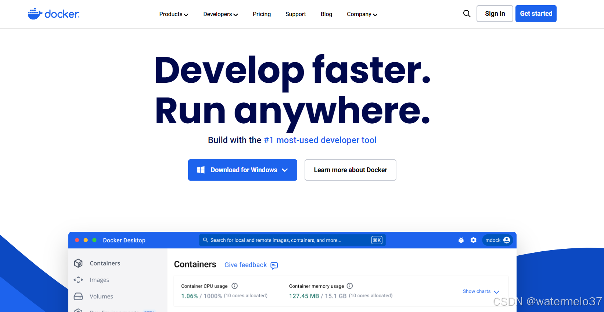The image size is (604, 312).
Task: Click the bug troubleshoot icon in Docker Desktop
Action: (461, 240)
